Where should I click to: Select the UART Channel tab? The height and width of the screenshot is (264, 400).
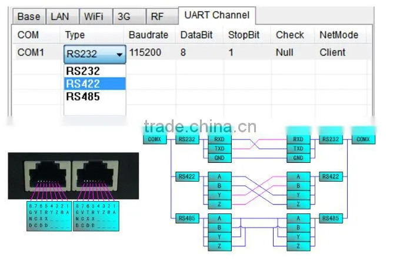pos(217,15)
